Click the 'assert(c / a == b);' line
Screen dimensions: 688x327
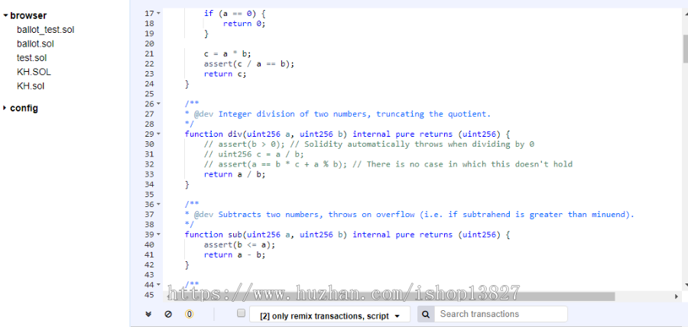point(249,64)
